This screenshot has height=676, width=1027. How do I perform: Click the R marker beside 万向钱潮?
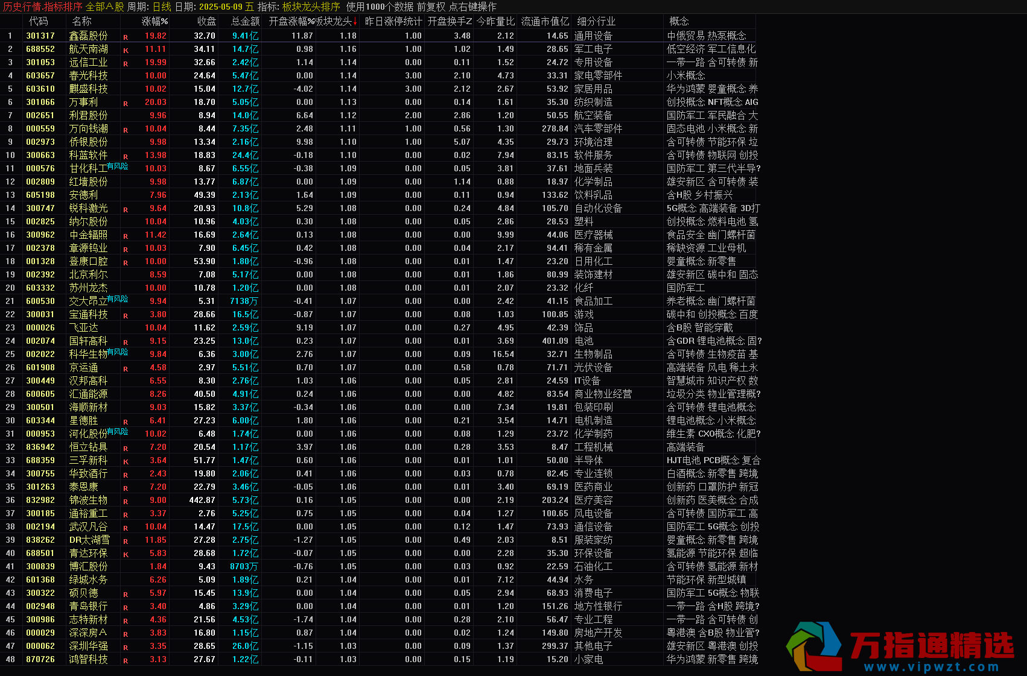point(126,130)
